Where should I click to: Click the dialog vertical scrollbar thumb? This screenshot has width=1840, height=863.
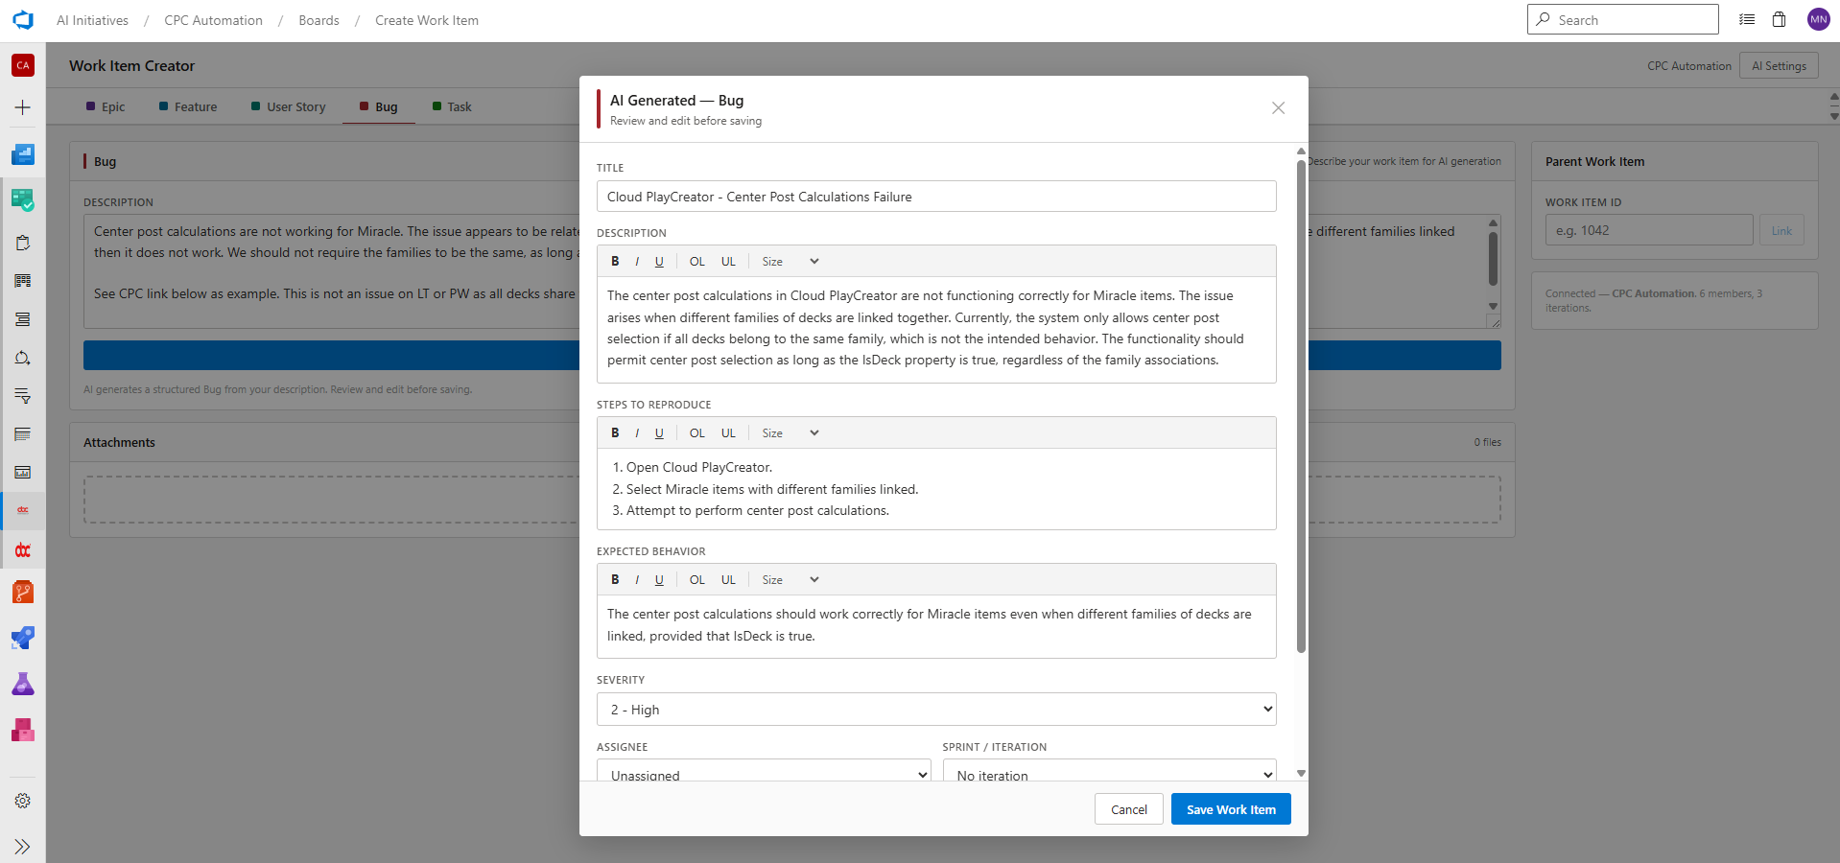pos(1301,405)
